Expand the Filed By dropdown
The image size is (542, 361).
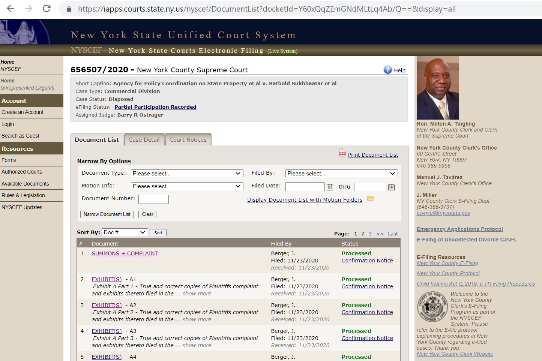pos(341,174)
